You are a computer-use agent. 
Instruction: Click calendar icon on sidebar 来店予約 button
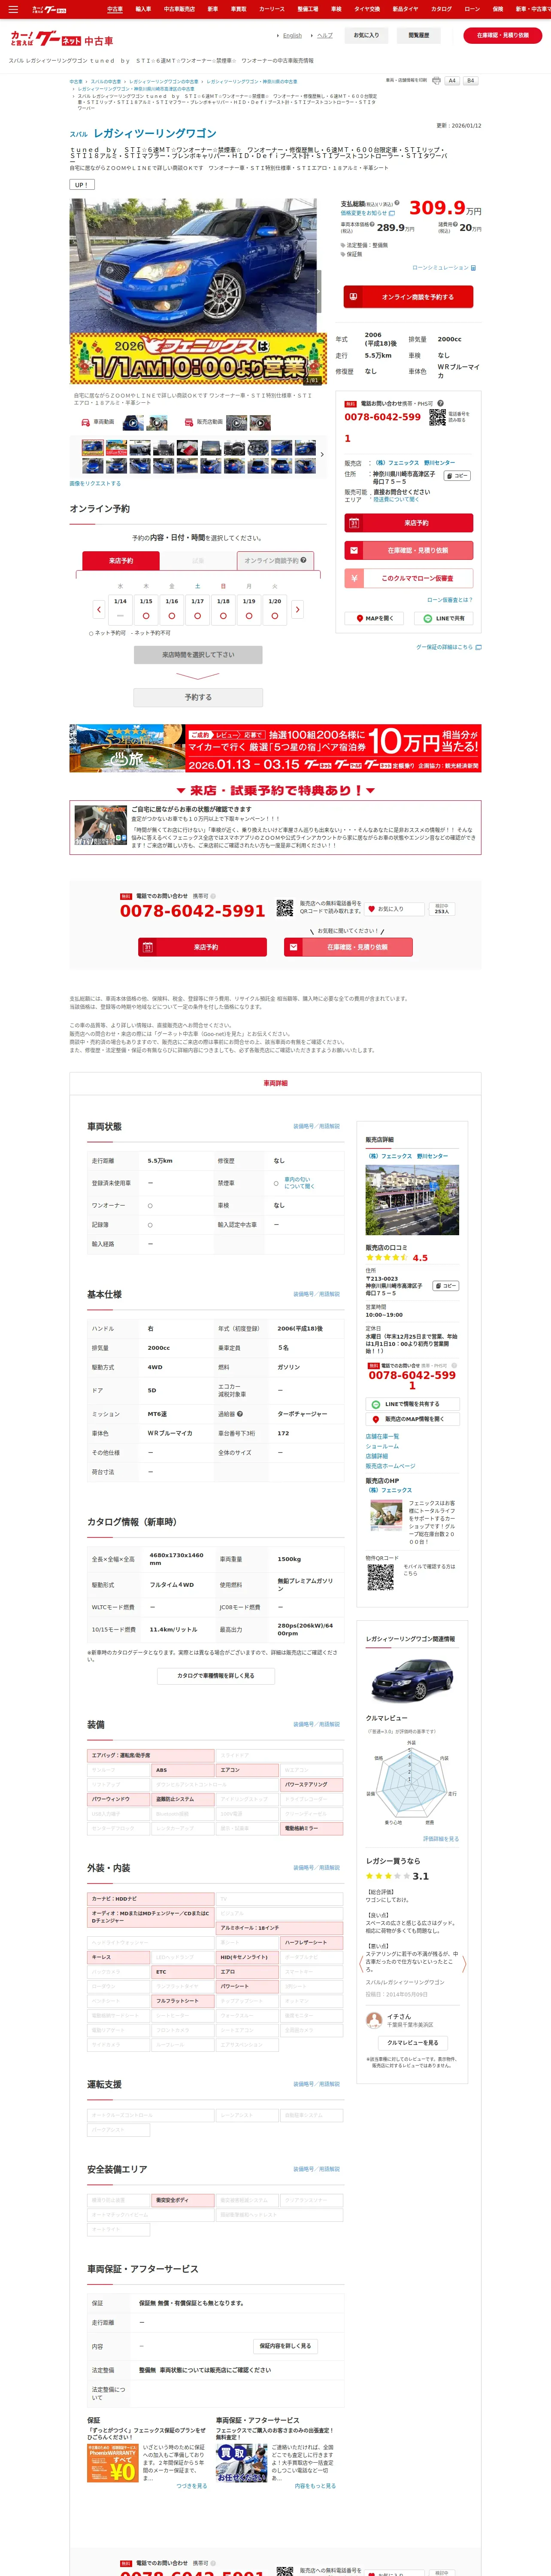(x=354, y=523)
